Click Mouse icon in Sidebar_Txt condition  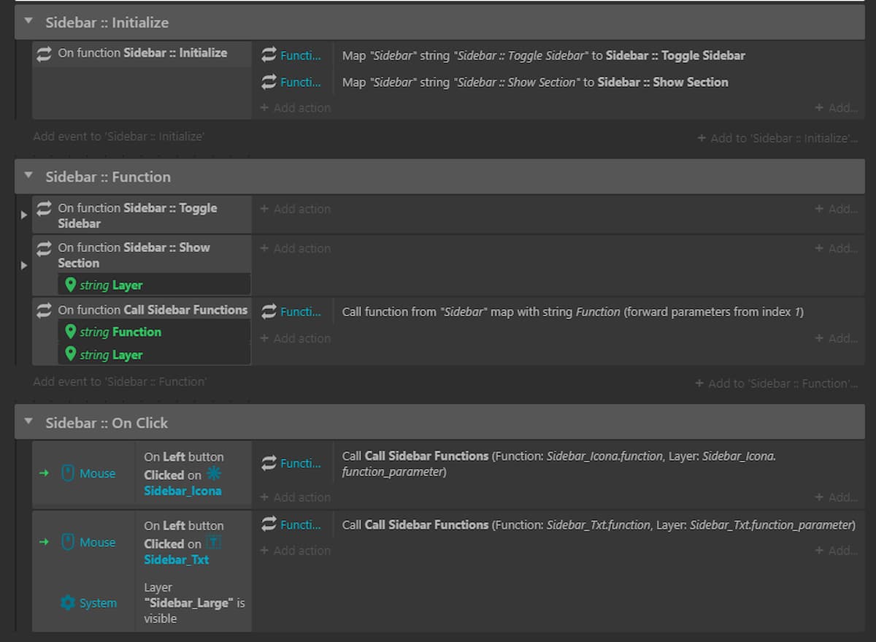pos(68,542)
